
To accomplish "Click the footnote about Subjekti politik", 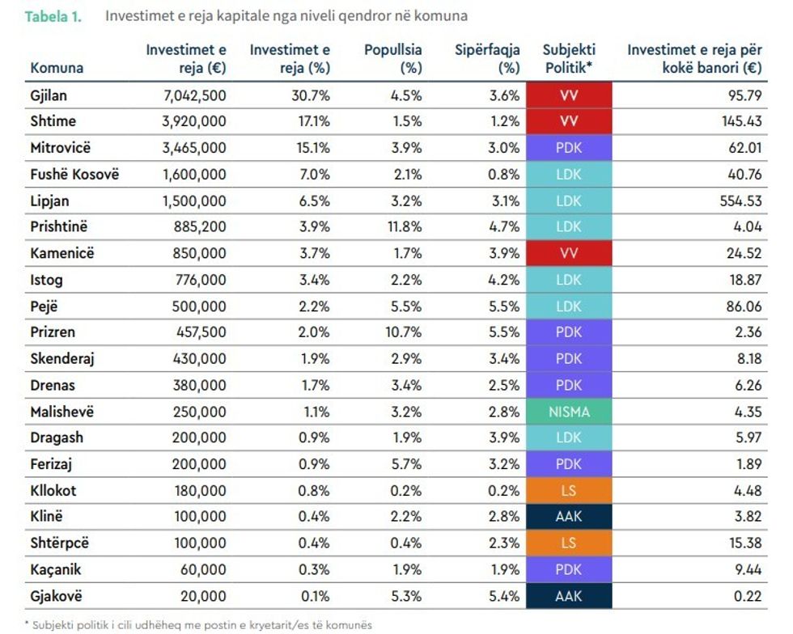I will (198, 624).
